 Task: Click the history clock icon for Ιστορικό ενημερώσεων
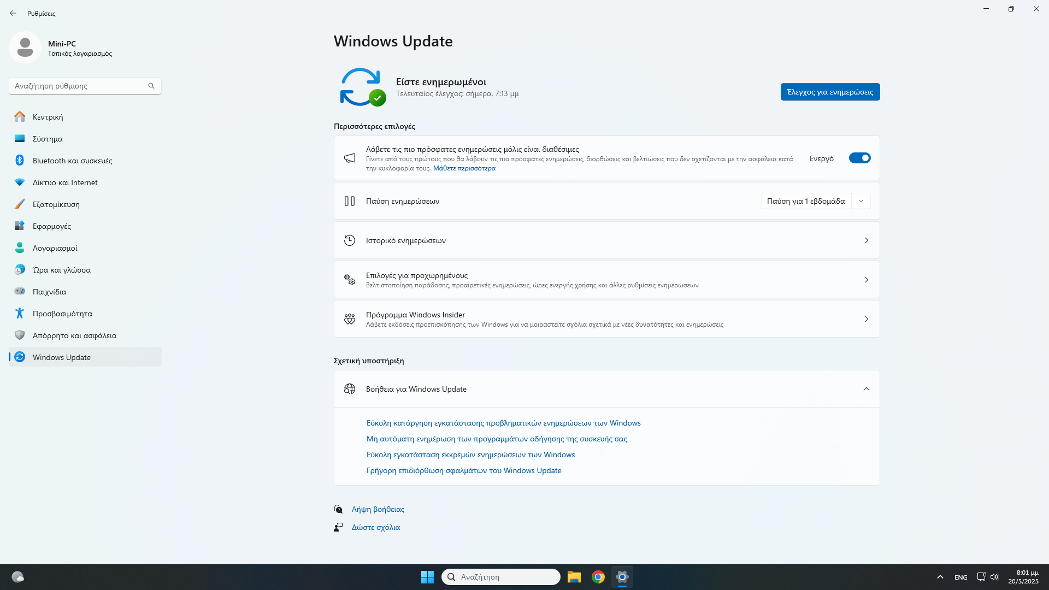click(x=350, y=240)
